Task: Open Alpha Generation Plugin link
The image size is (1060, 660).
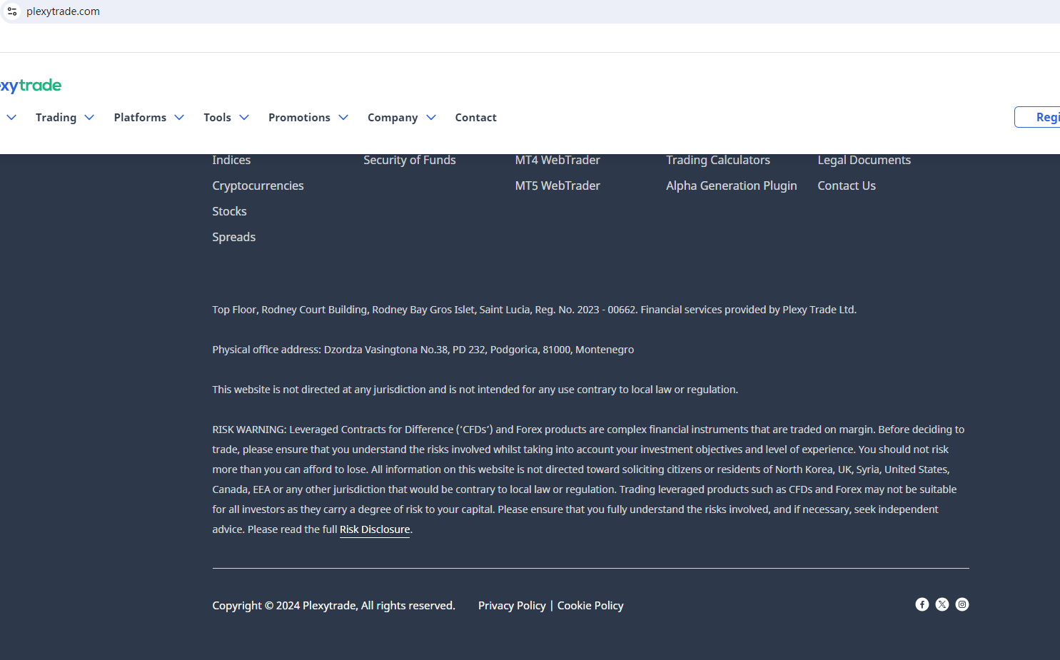Action: (x=732, y=186)
